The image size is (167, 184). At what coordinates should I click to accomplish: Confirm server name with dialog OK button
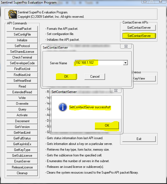[66, 77]
